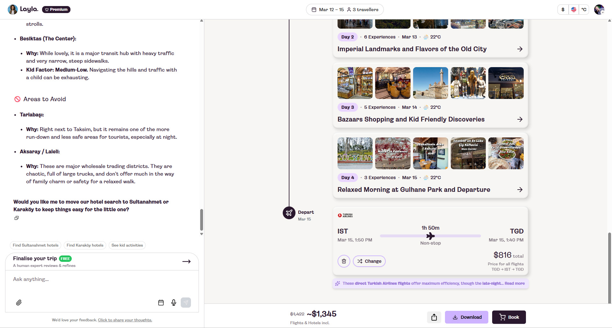612x328 pixels.
Task: Select the Find Sultanahmet hotels suggestion
Action: tap(36, 245)
